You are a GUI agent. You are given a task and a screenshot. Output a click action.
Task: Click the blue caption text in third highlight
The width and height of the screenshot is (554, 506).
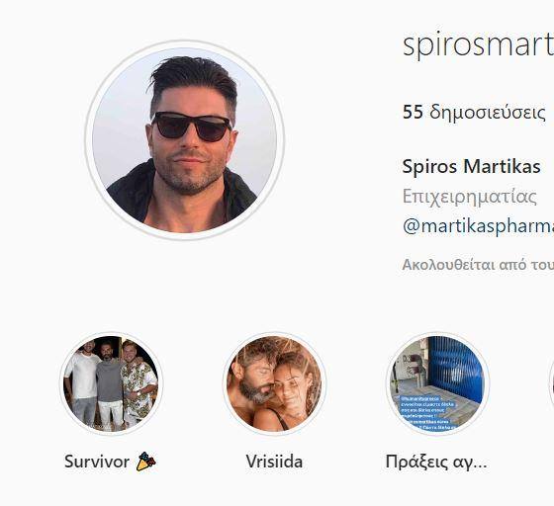point(426,413)
